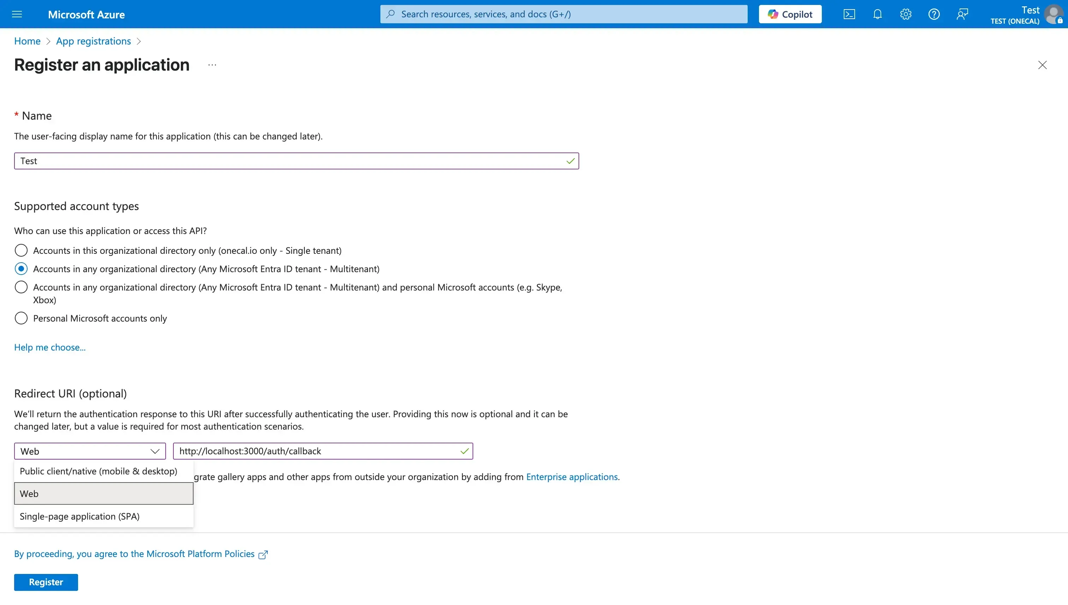The width and height of the screenshot is (1068, 605).
Task: Click the Register button
Action: (x=46, y=582)
